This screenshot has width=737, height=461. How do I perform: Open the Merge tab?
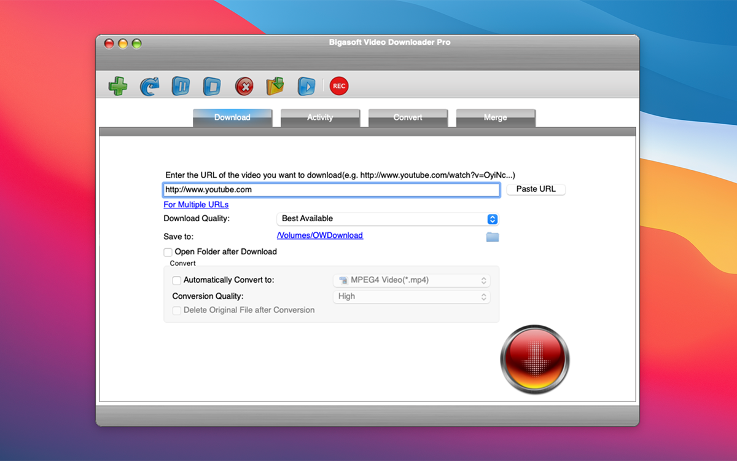(496, 117)
